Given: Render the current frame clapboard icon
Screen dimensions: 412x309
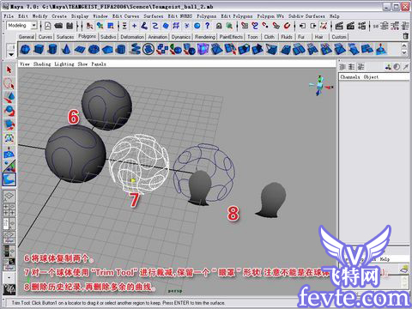Looking at the screenshot, I should click(339, 26).
